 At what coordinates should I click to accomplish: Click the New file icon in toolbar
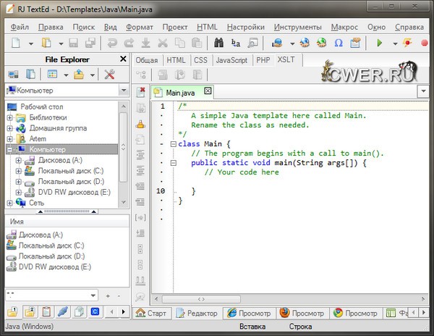coord(16,43)
